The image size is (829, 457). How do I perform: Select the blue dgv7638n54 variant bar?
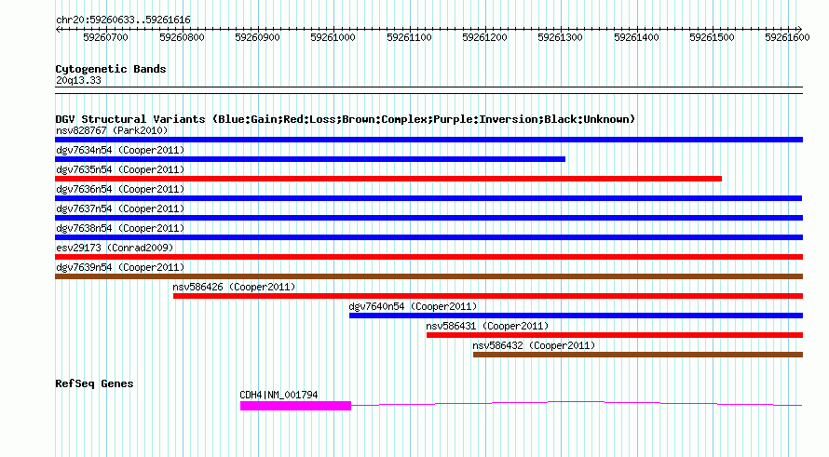(428, 237)
